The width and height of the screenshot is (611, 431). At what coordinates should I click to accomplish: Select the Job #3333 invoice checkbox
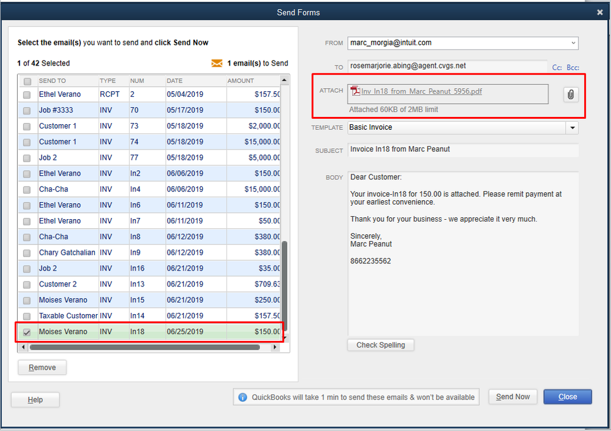click(x=27, y=111)
